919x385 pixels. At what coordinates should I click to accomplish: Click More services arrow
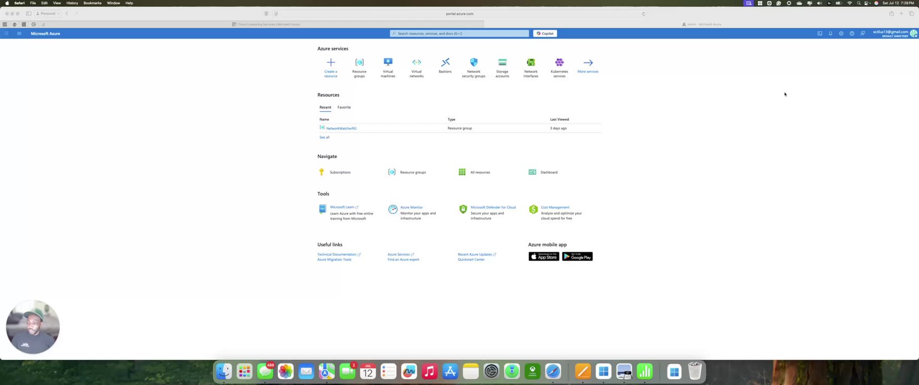pyautogui.click(x=588, y=63)
